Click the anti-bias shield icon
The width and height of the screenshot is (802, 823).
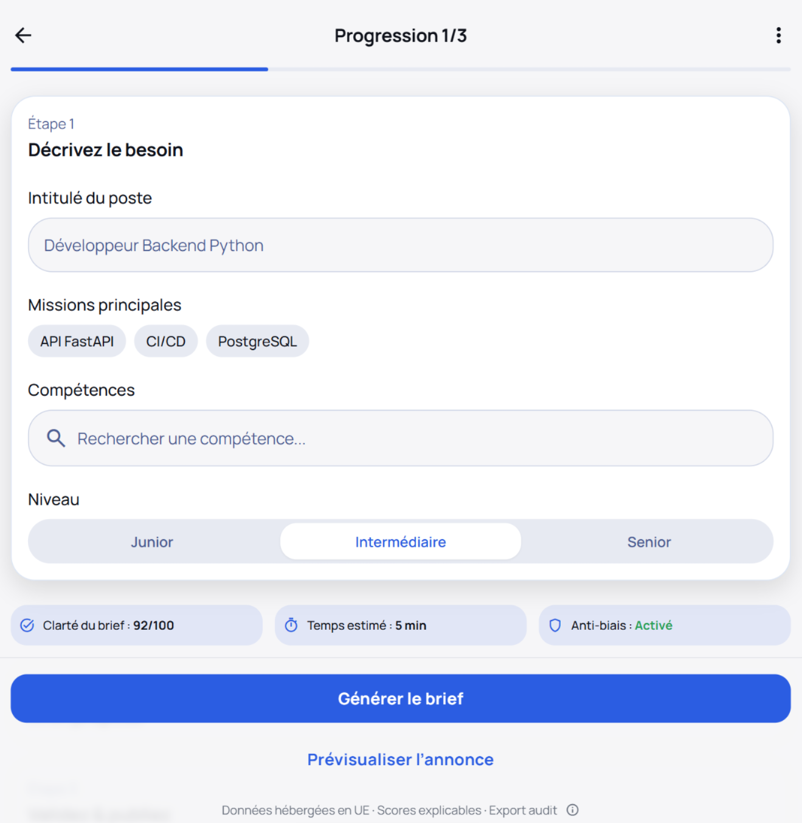click(555, 625)
